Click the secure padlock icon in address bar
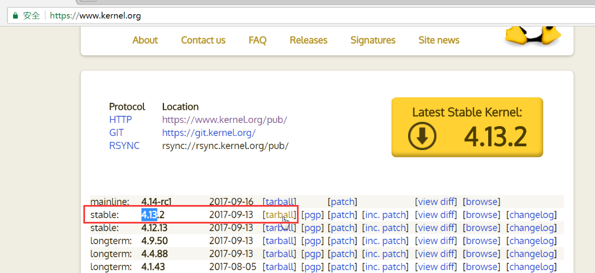 15,16
